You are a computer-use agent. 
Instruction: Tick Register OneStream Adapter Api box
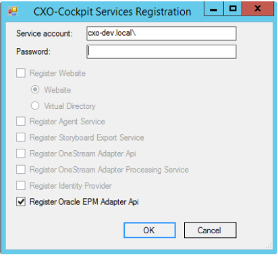[21, 154]
